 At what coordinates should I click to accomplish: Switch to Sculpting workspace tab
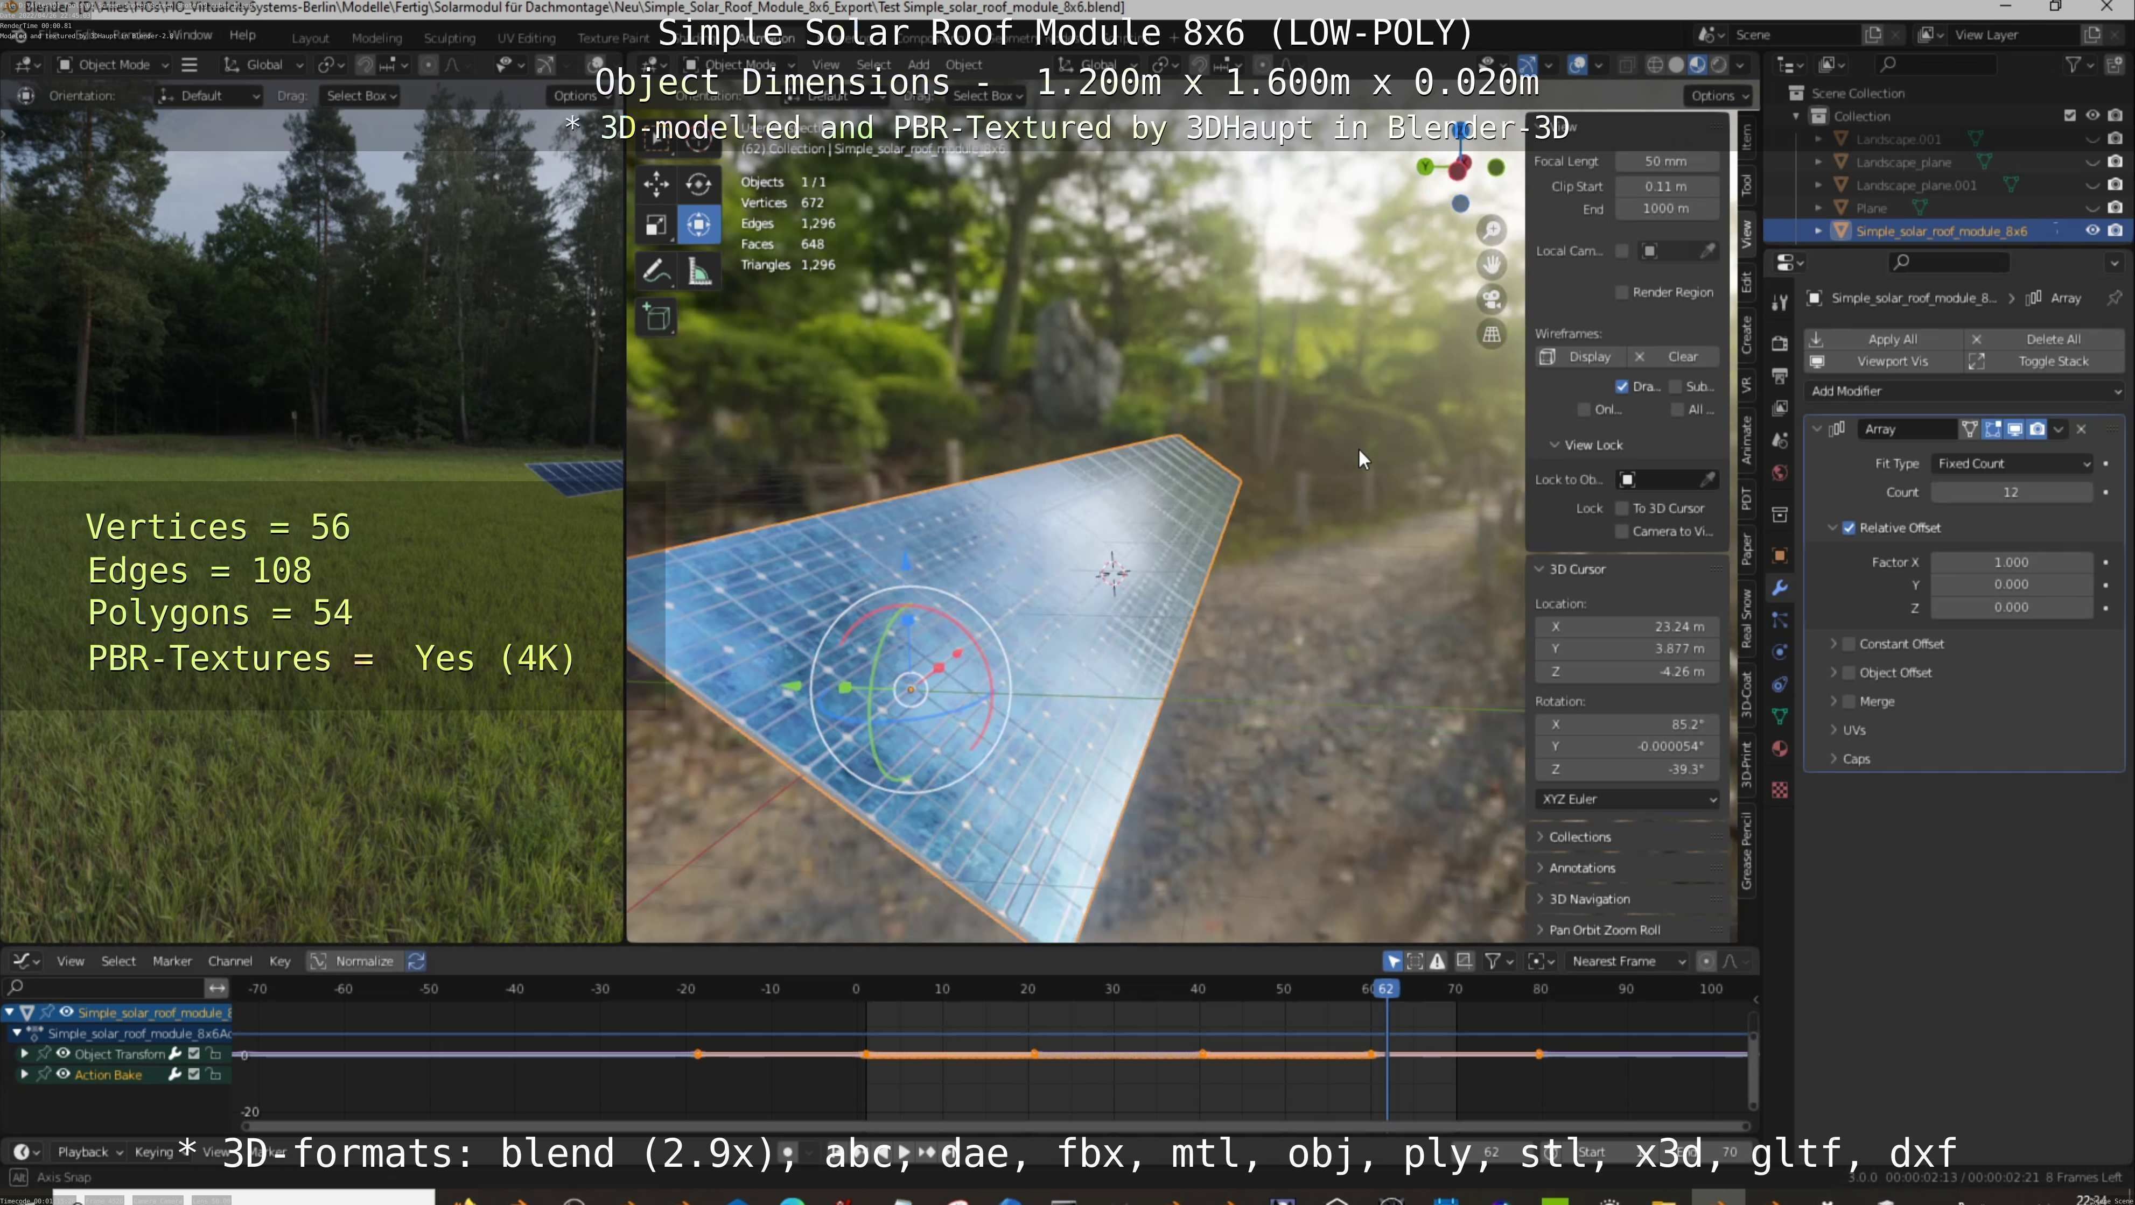point(449,38)
